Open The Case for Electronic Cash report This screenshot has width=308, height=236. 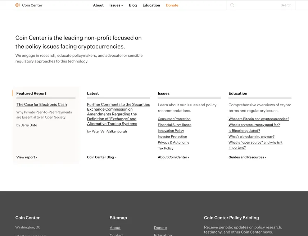[x=41, y=105]
